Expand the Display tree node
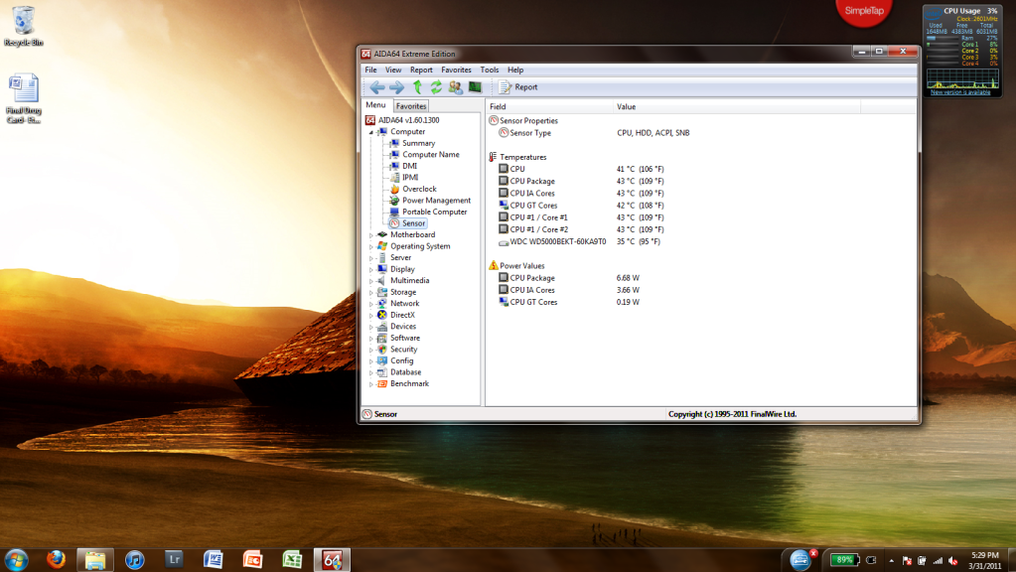 tap(371, 269)
